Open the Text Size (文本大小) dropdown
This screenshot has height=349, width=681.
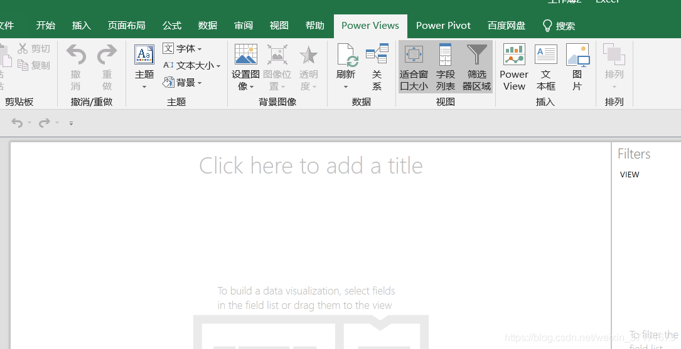coord(191,65)
